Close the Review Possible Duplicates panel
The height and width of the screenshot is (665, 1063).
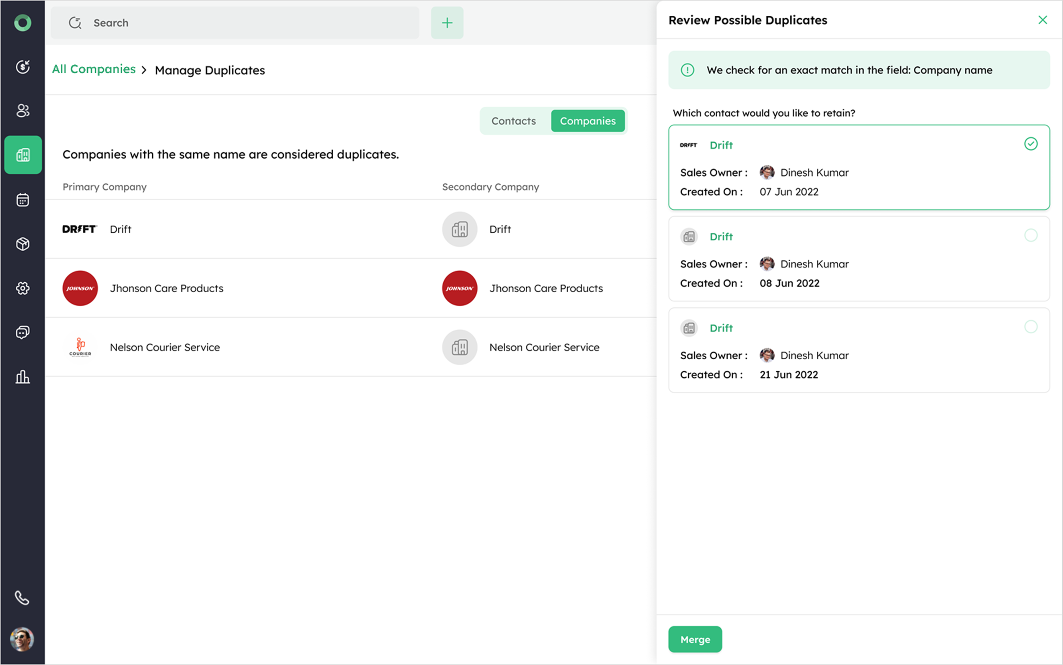(x=1042, y=20)
